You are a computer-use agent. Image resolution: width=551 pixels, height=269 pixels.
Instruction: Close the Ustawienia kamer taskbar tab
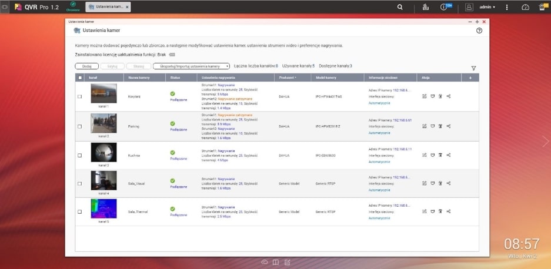point(127,7)
